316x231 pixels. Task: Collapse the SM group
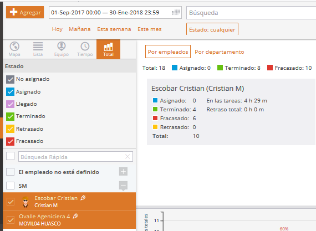(x=123, y=185)
